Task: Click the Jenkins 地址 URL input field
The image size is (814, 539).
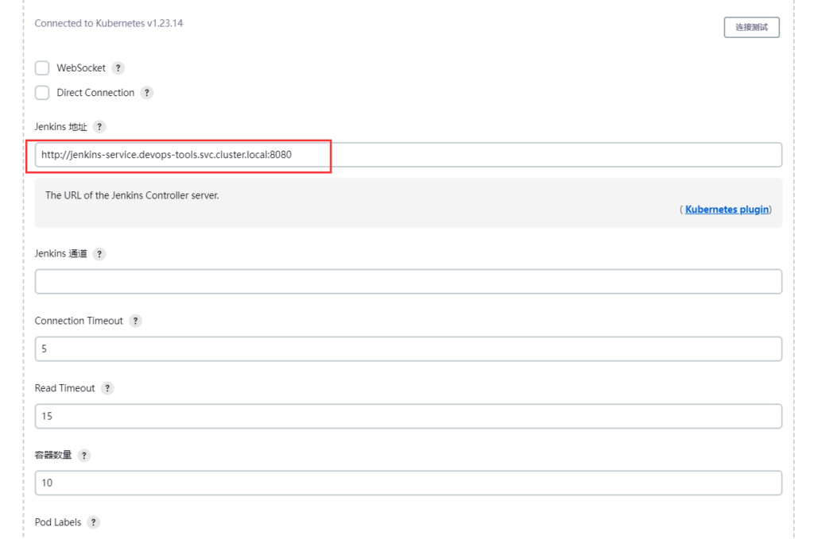Action: point(408,155)
